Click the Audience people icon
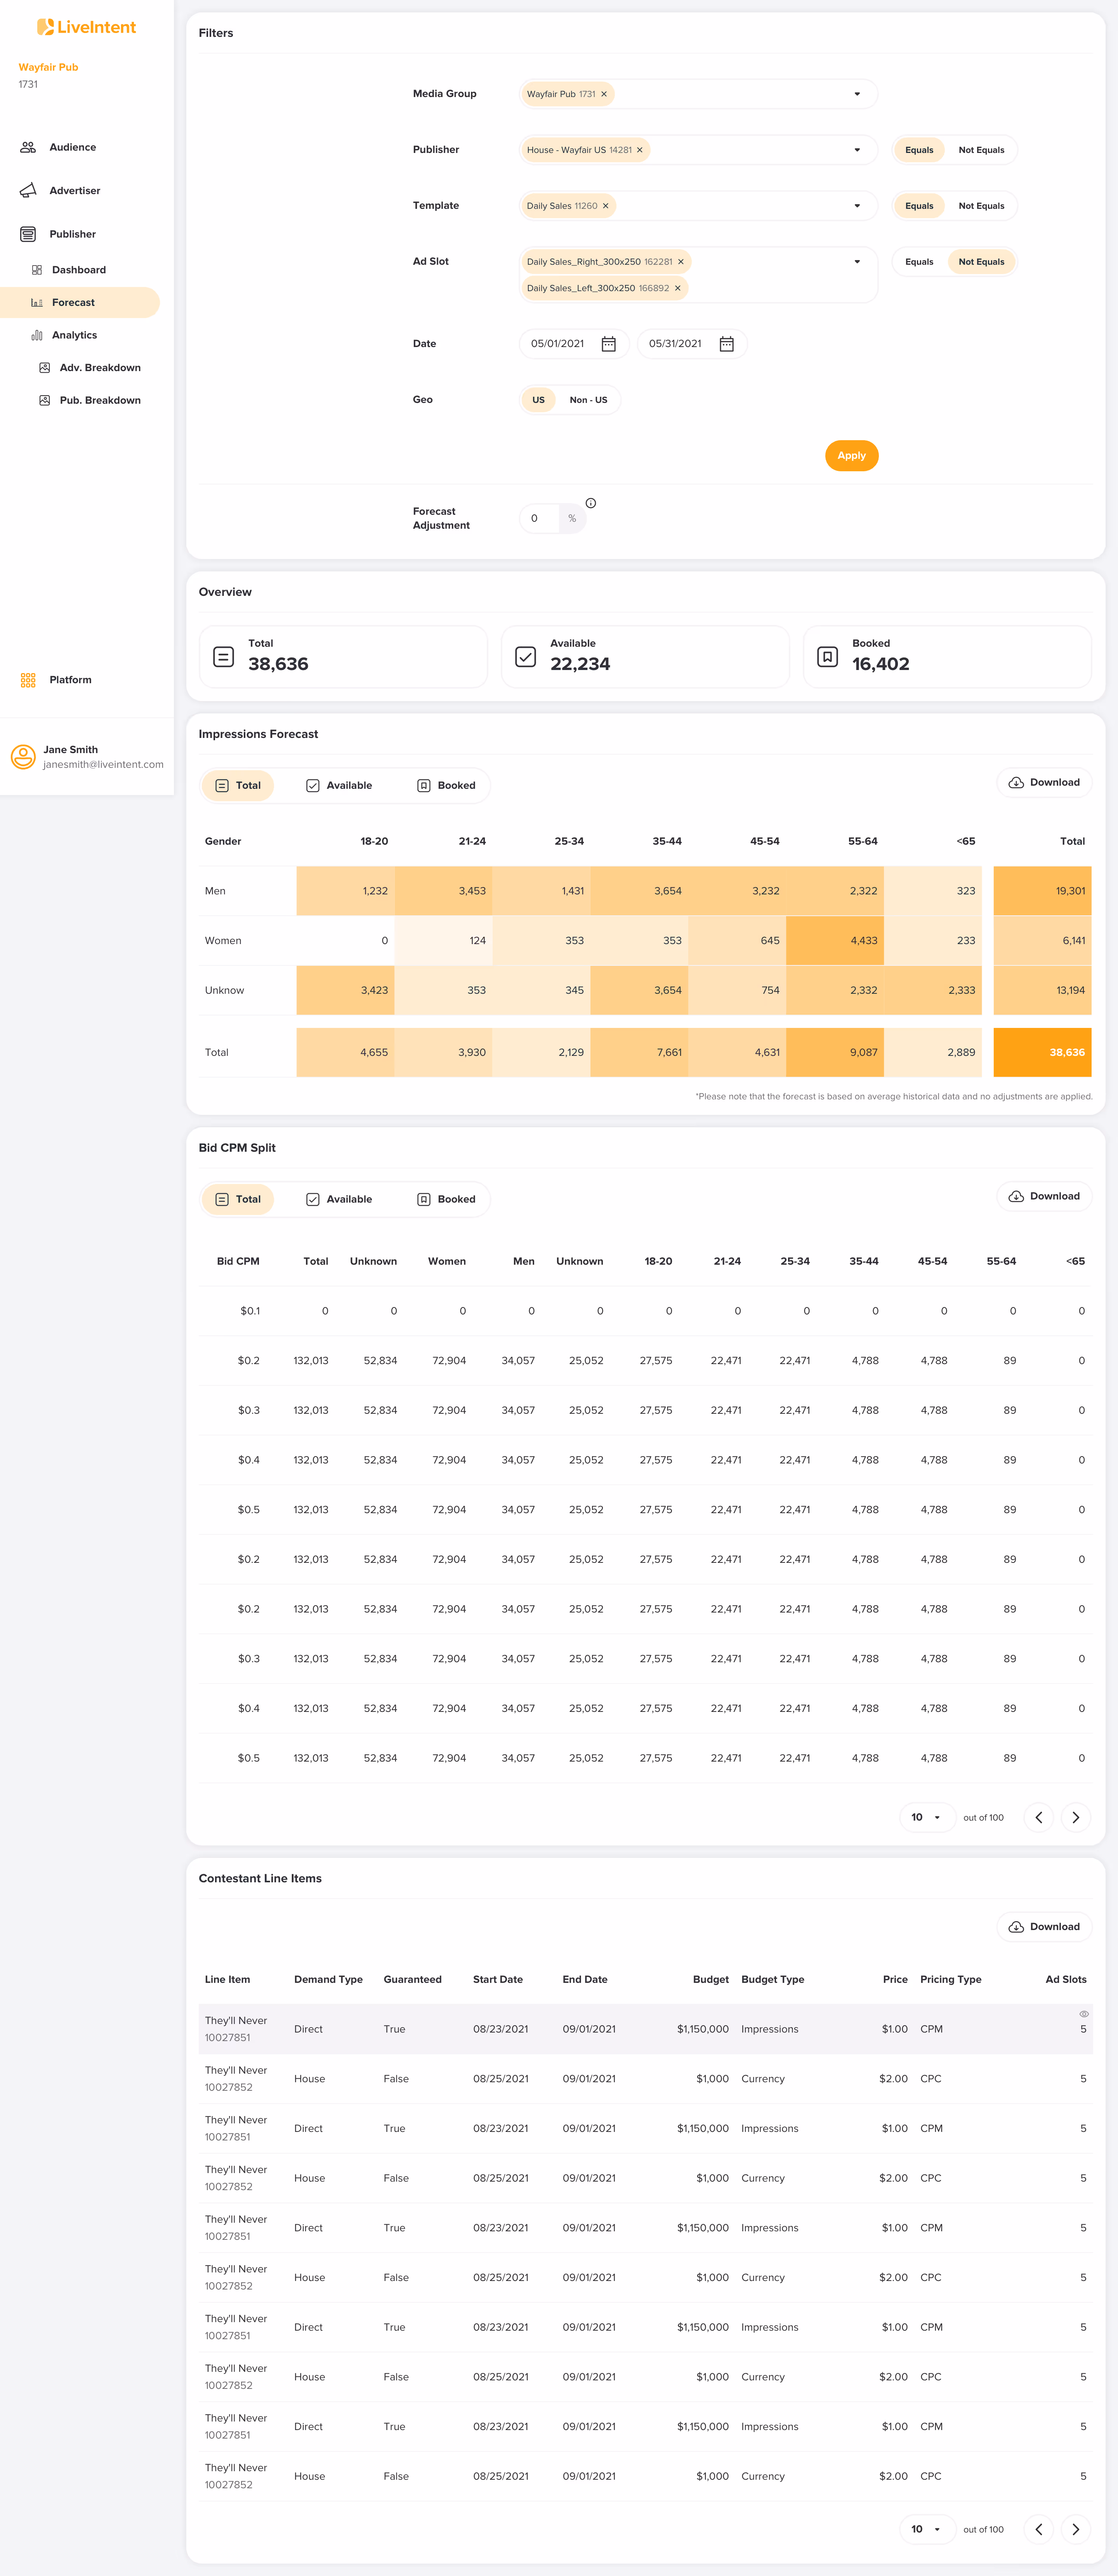Image resolution: width=1118 pixels, height=2576 pixels. (28, 147)
